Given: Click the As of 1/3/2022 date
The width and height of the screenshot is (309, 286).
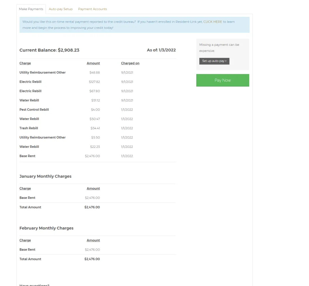Looking at the screenshot, I should point(161,50).
